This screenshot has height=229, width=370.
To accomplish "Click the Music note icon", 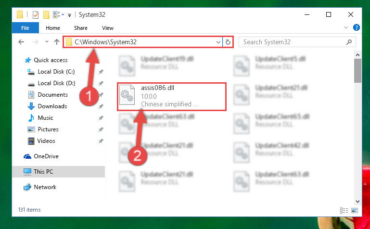I will click(31, 118).
